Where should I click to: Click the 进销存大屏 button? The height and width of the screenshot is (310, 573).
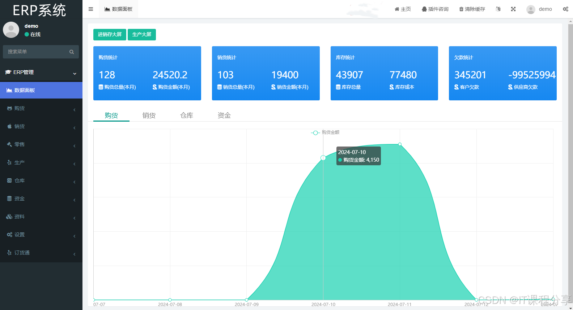click(110, 35)
